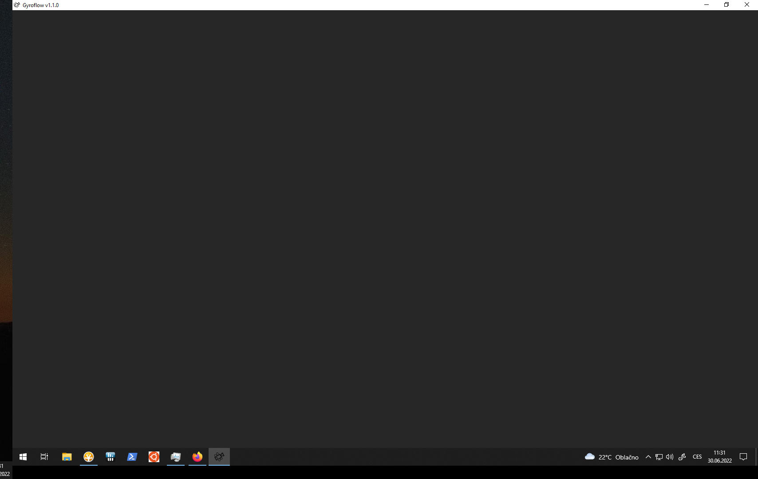This screenshot has height=479, width=758.
Task: Switch to the orange tree icon app in taskbar
Action: 89,457
